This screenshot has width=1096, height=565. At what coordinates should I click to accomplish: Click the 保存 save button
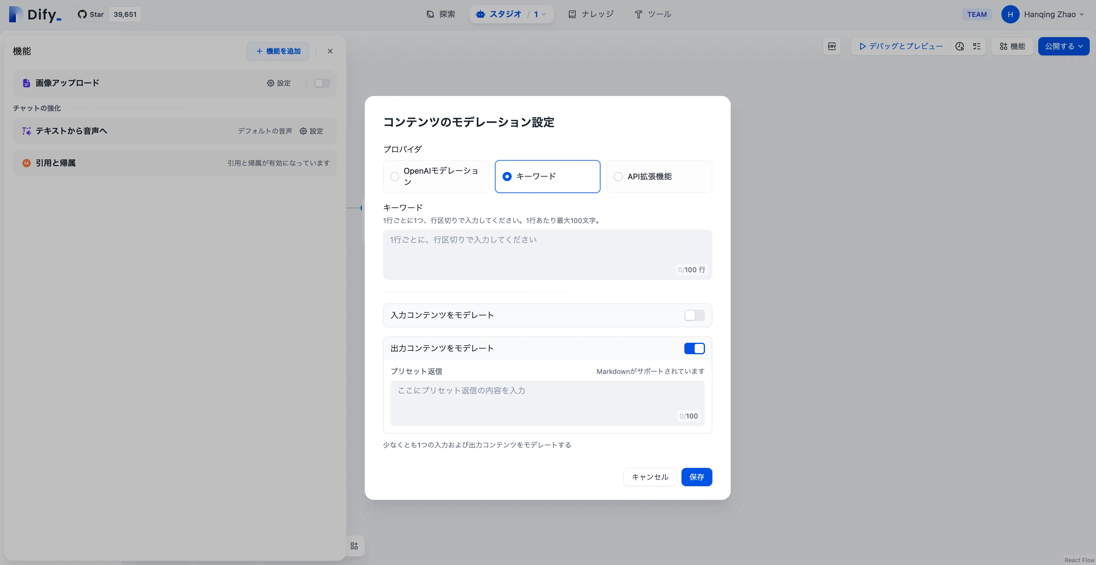coord(696,477)
